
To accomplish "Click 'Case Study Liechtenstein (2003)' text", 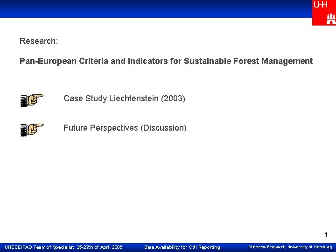I will [124, 98].
